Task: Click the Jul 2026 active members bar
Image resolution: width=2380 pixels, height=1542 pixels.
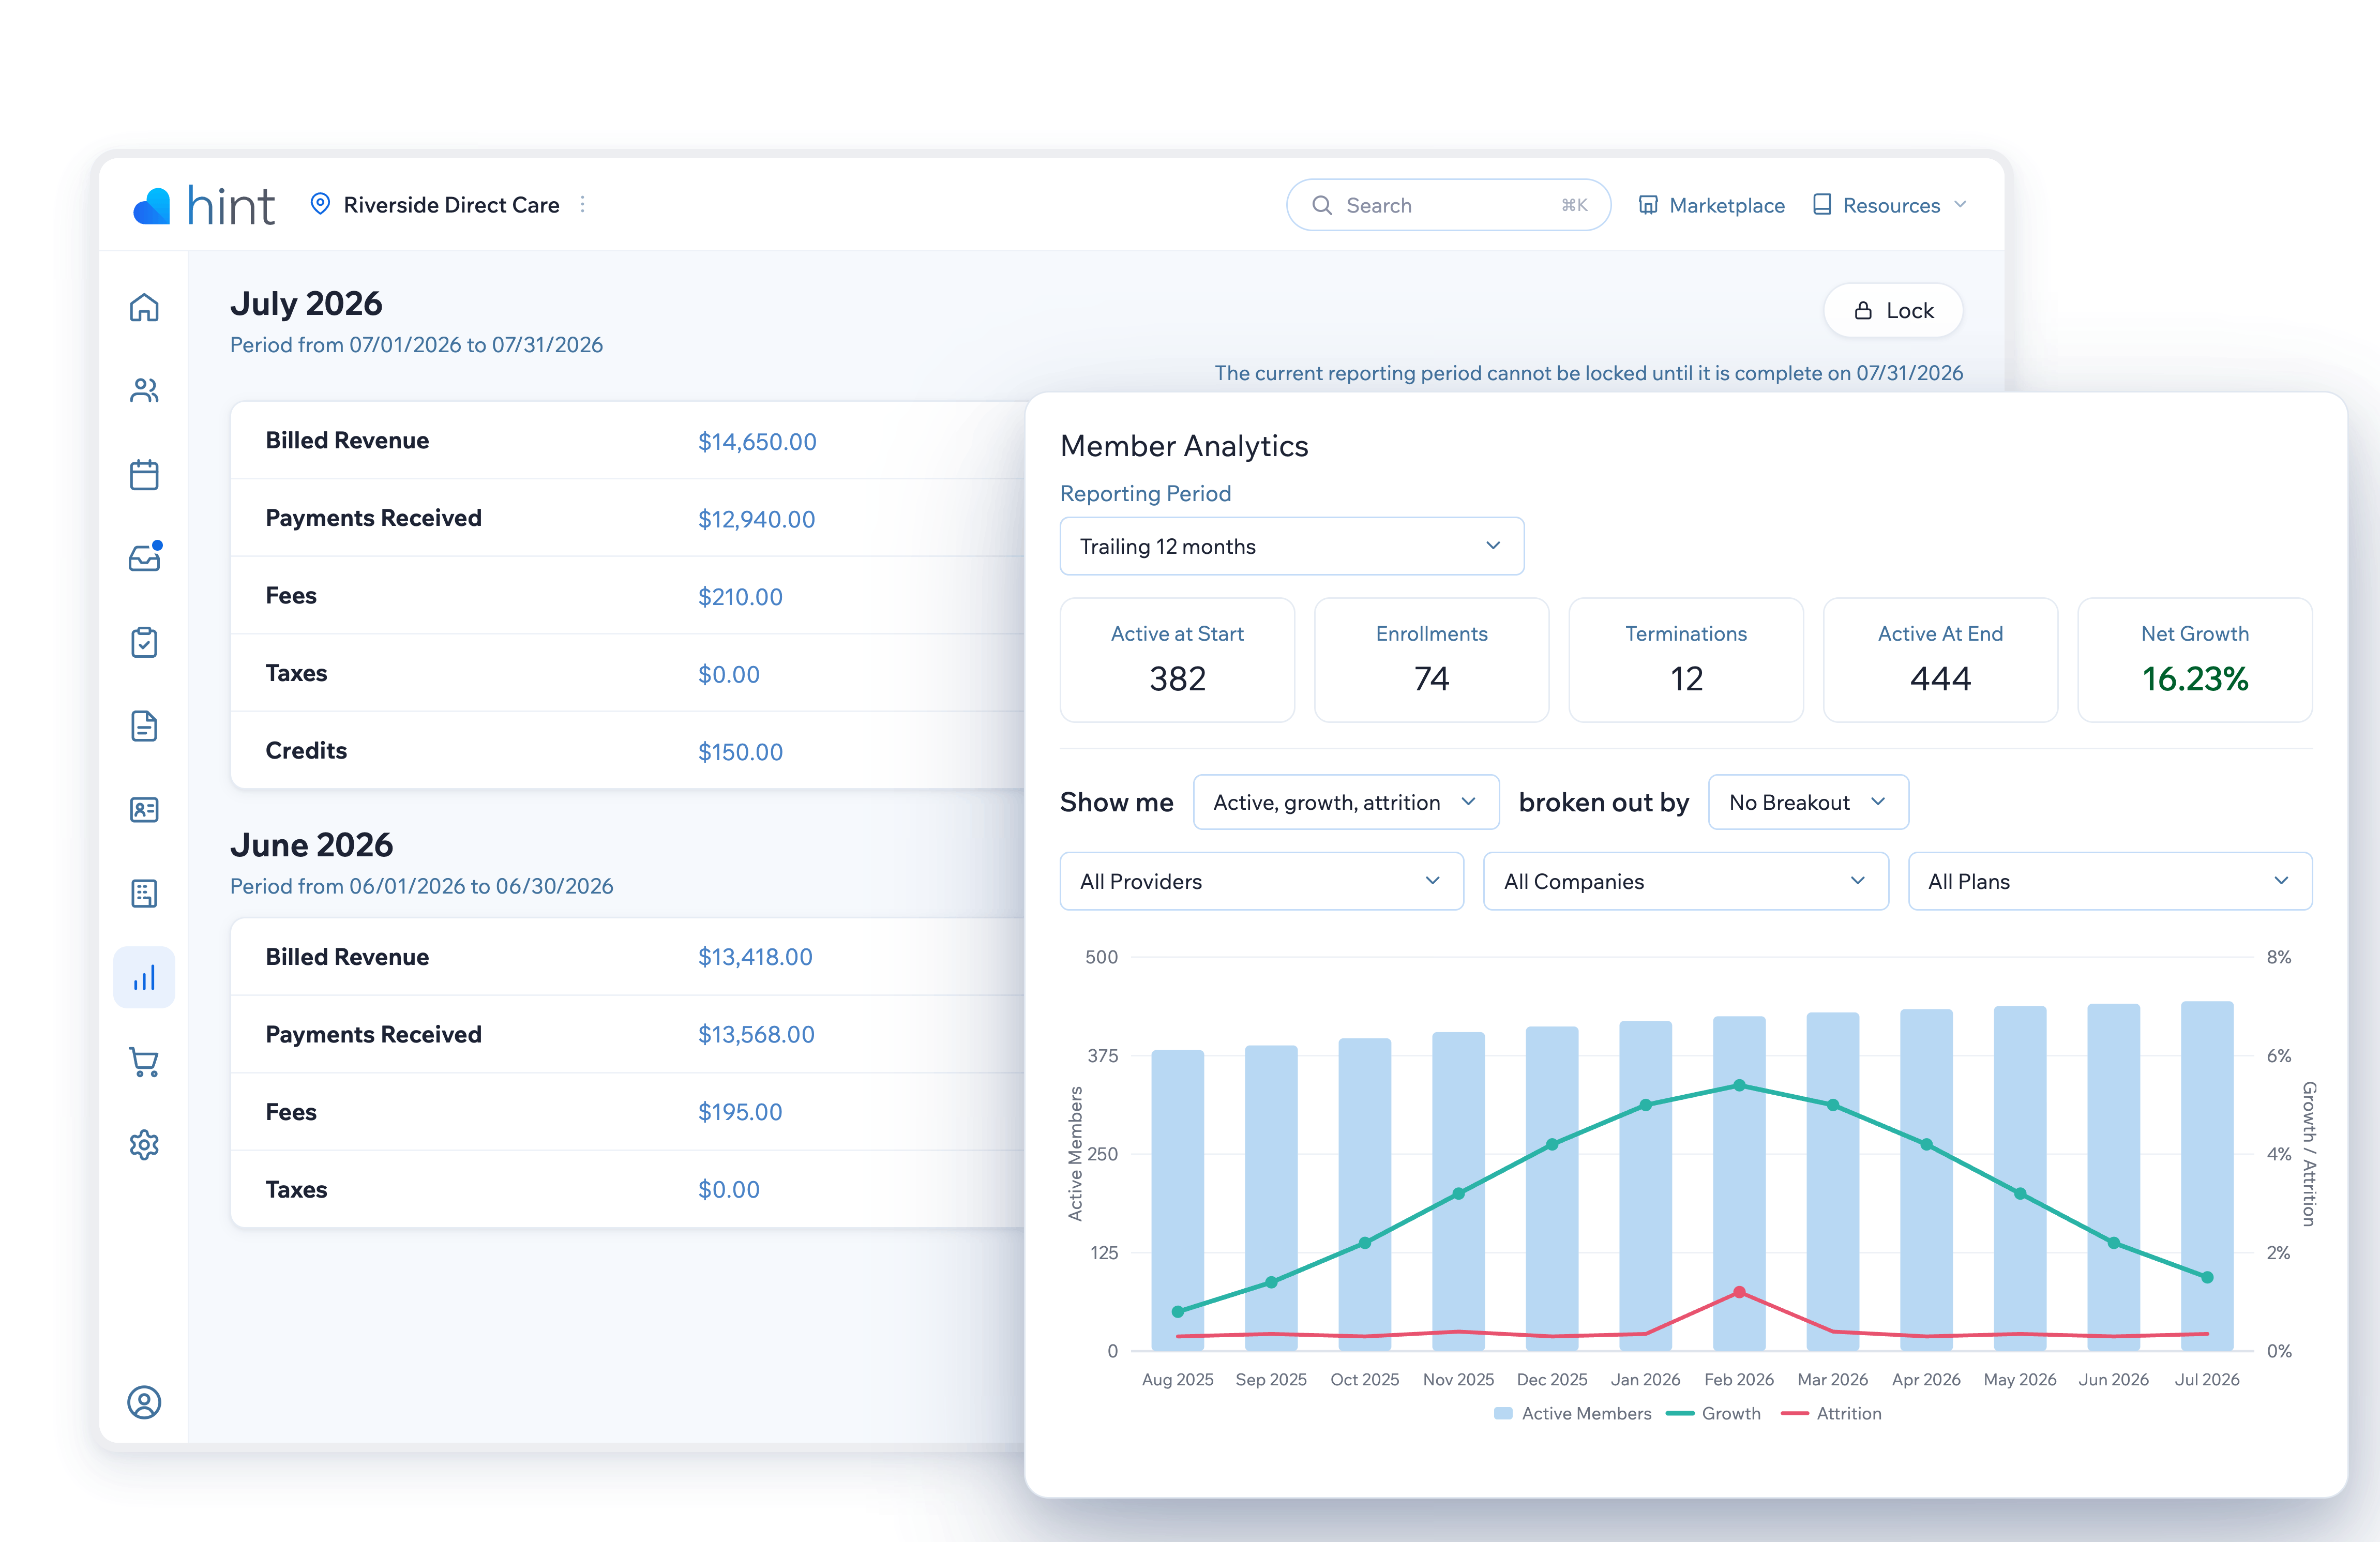Action: click(2207, 1176)
